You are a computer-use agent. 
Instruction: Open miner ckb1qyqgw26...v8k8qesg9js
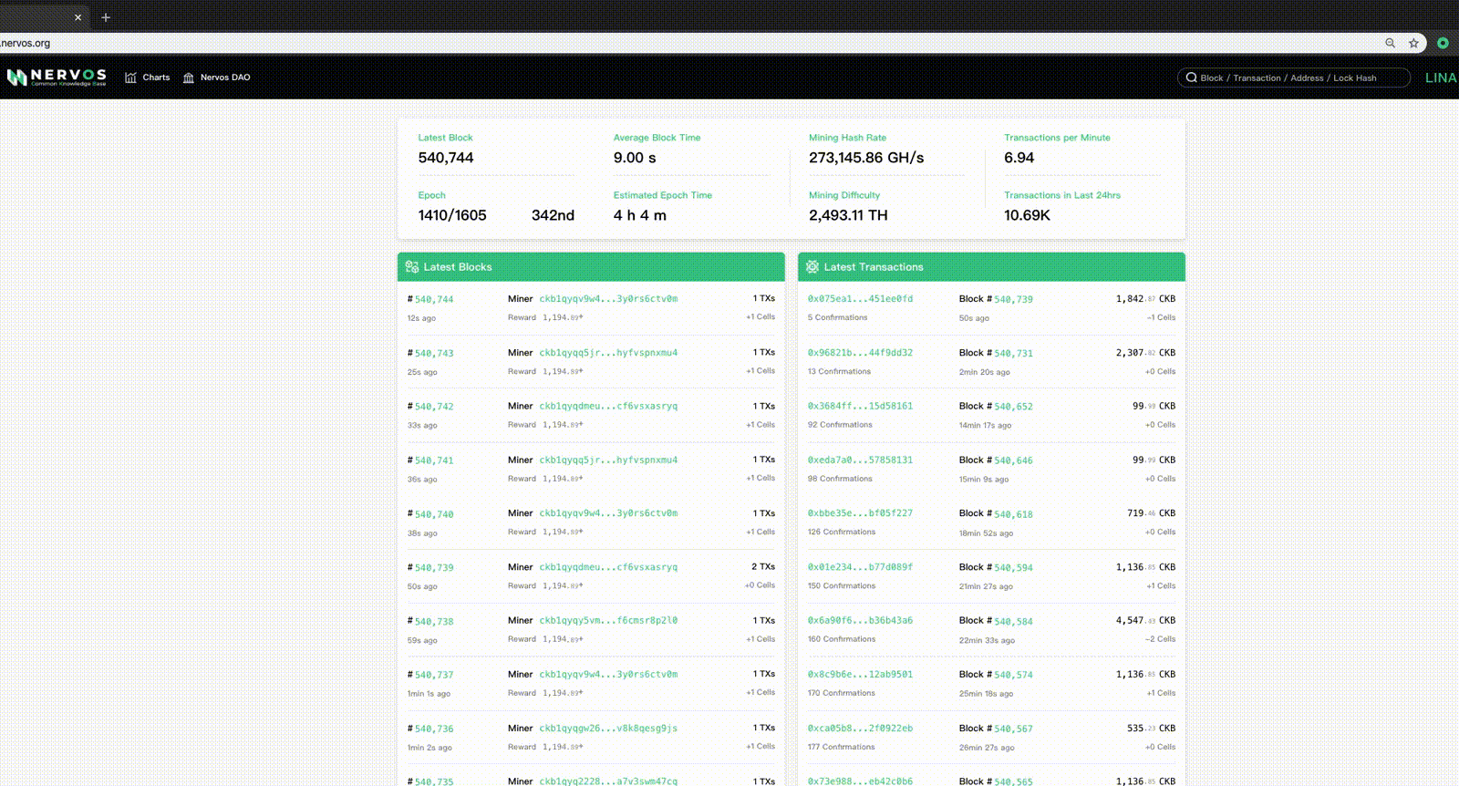[x=608, y=728]
